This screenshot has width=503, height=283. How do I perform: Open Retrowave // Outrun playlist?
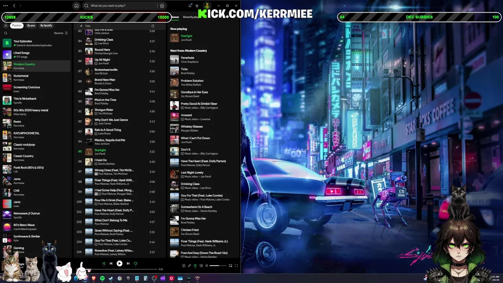[36, 215]
